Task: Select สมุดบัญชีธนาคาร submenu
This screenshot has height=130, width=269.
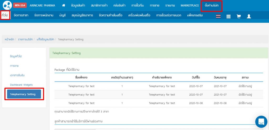Action: [82, 15]
